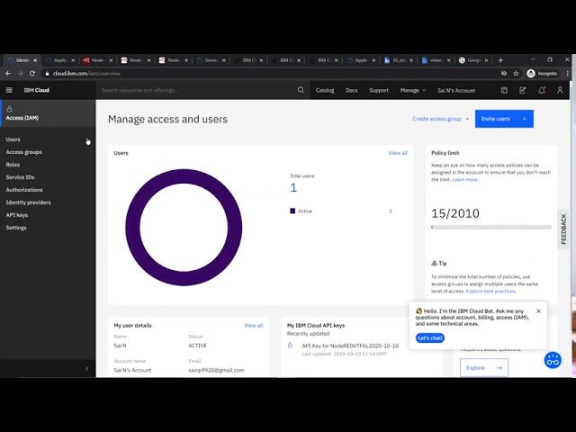This screenshot has height=432, width=576.
Task: Click the total users number 1
Action: [293, 188]
